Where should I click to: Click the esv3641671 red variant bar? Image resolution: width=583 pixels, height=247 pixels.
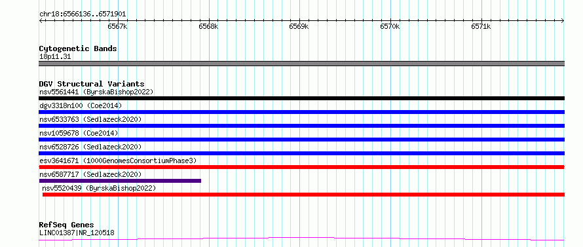(301, 167)
